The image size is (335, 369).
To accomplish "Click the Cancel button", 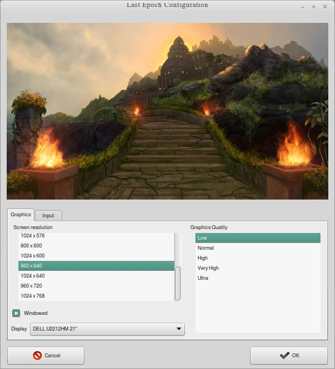I will [46, 356].
